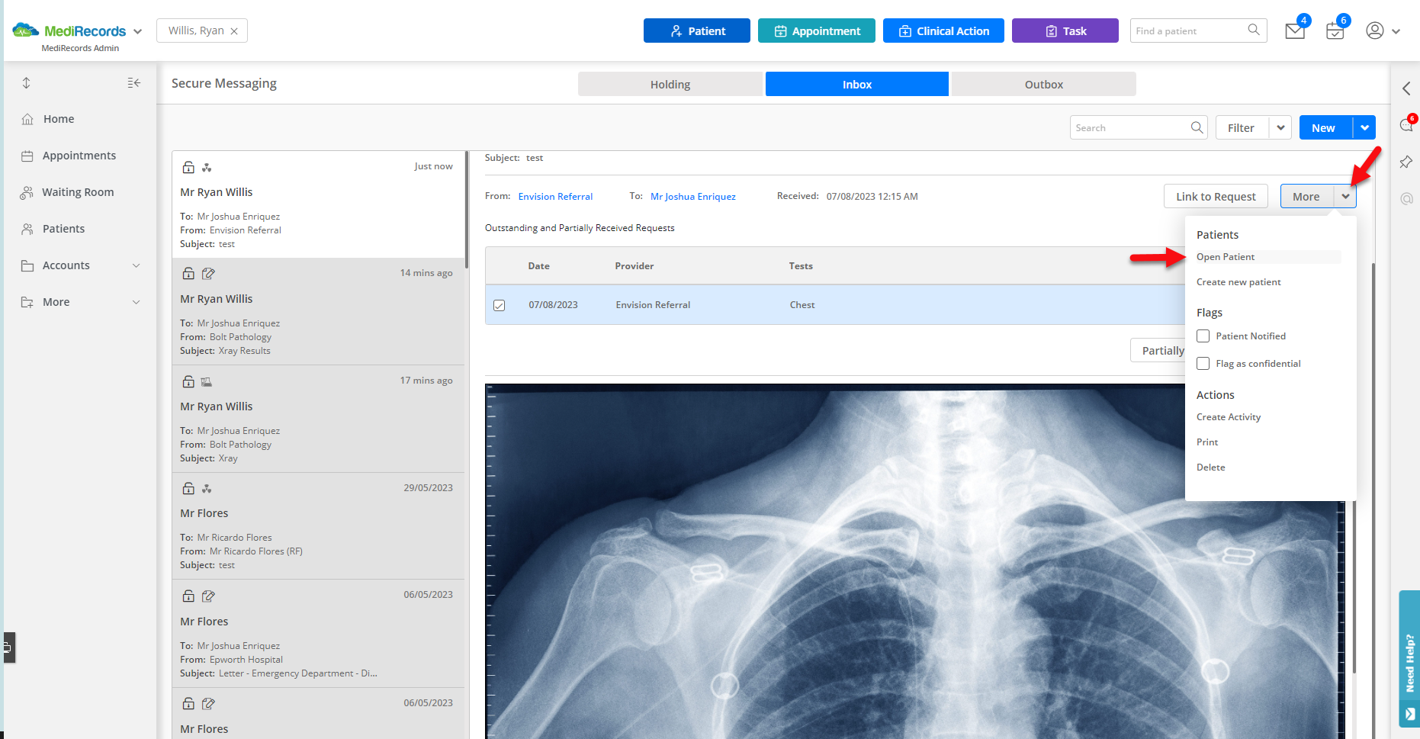Image resolution: width=1420 pixels, height=739 pixels.
Task: Click the pin icon in the right rail
Action: (x=1406, y=162)
